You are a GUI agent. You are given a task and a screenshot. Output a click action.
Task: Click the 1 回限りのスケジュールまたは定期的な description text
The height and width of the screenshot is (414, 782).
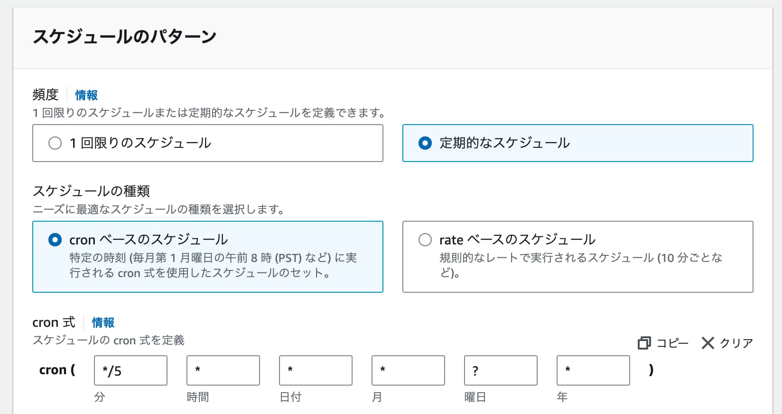[209, 113]
